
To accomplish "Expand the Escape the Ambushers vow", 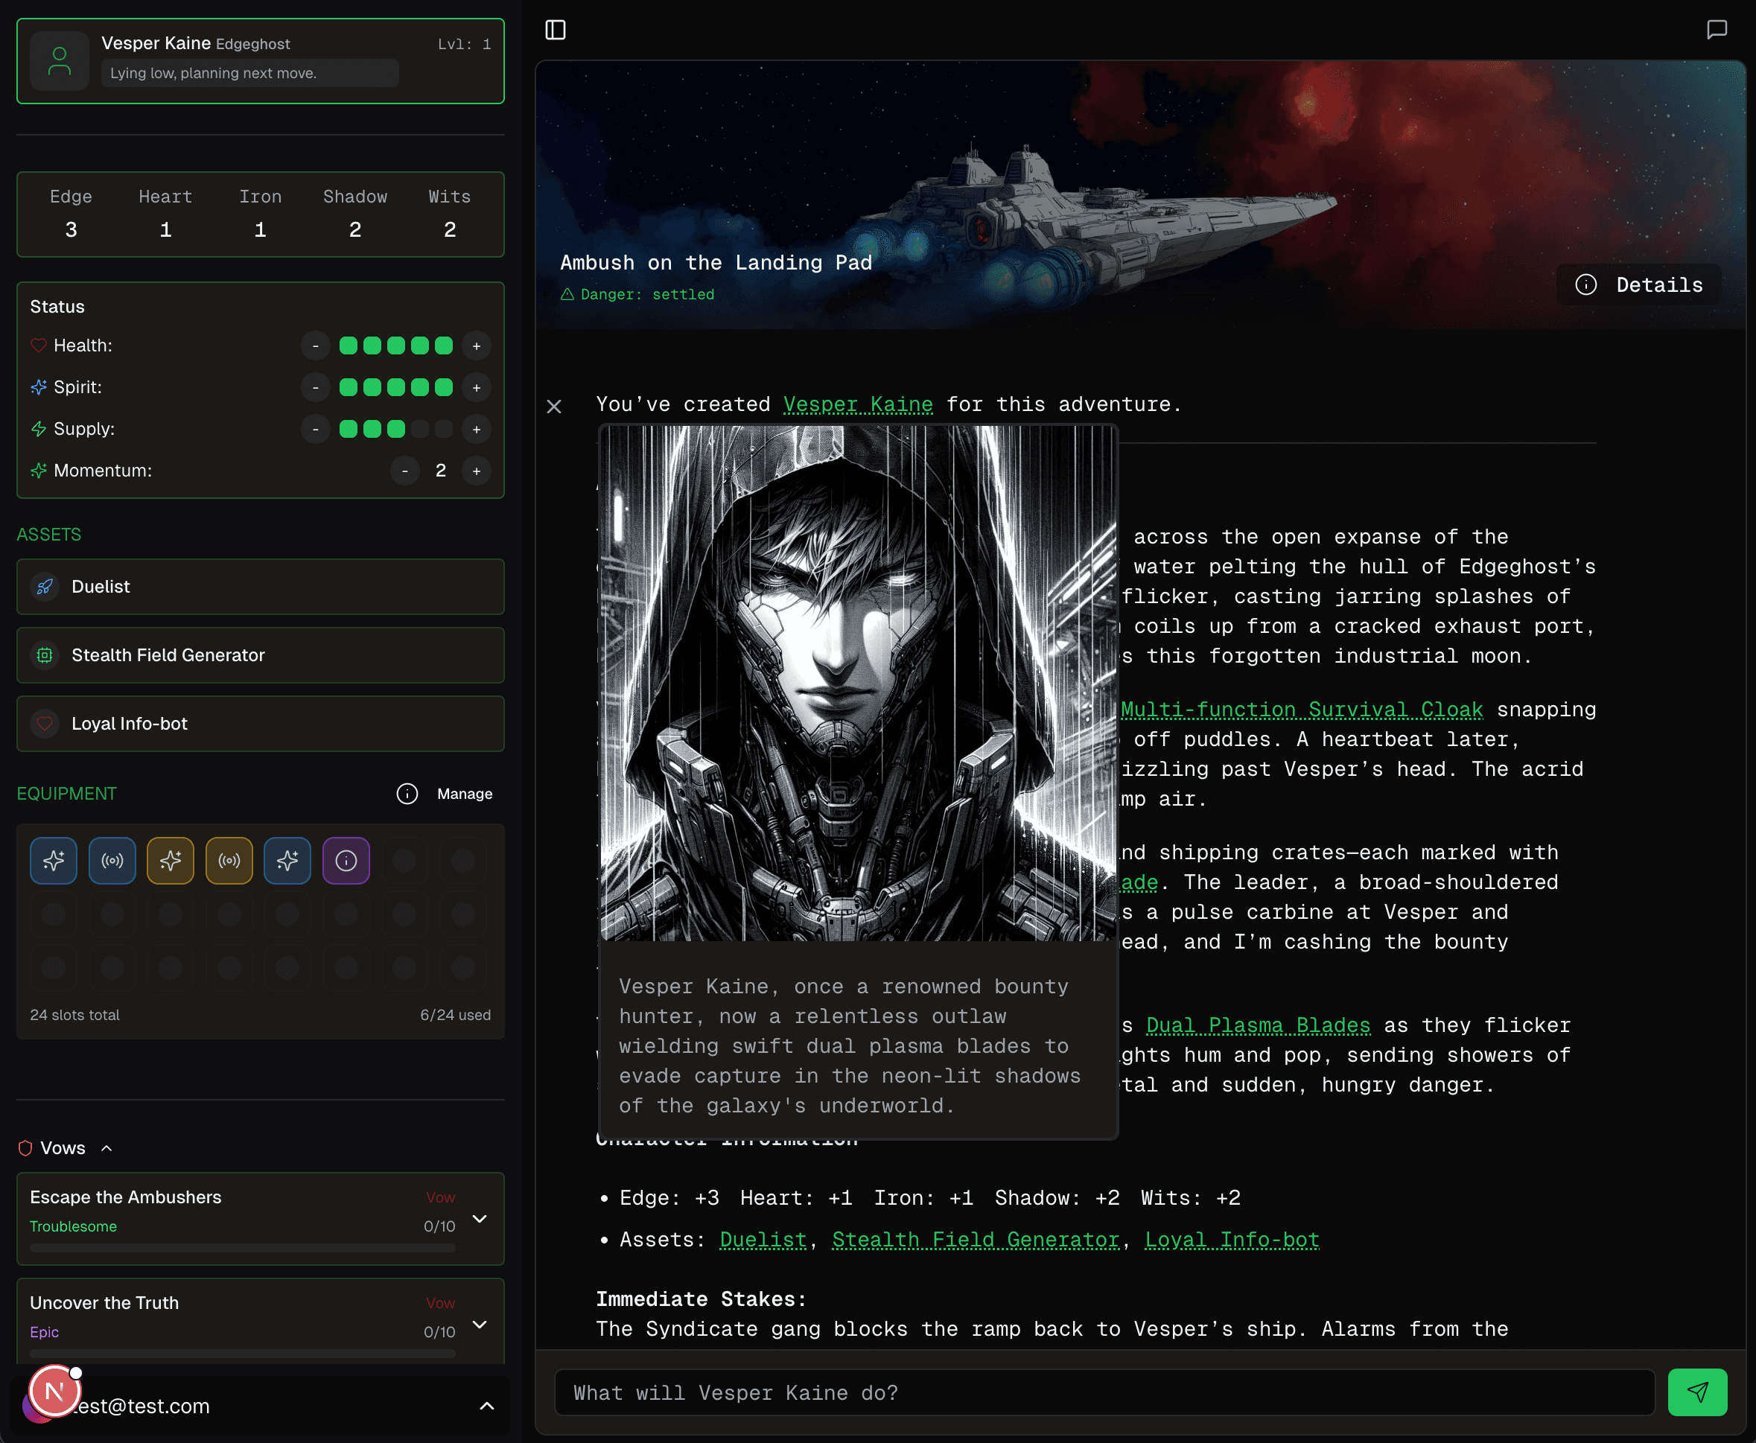I will [480, 1219].
